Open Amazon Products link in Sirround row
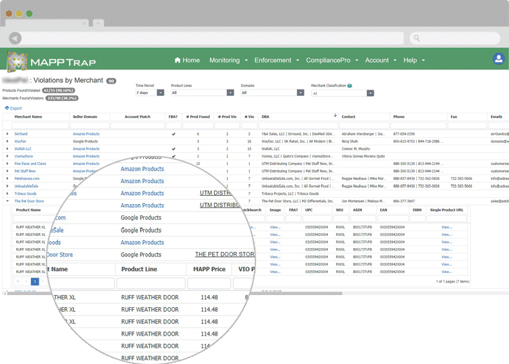The image size is (509, 364). click(86, 134)
